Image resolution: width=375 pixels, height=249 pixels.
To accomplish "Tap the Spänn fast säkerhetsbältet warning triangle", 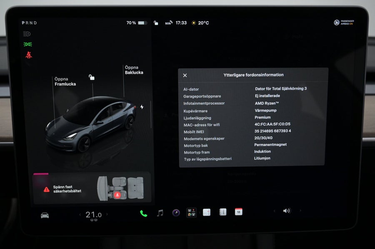I will 47,190.
